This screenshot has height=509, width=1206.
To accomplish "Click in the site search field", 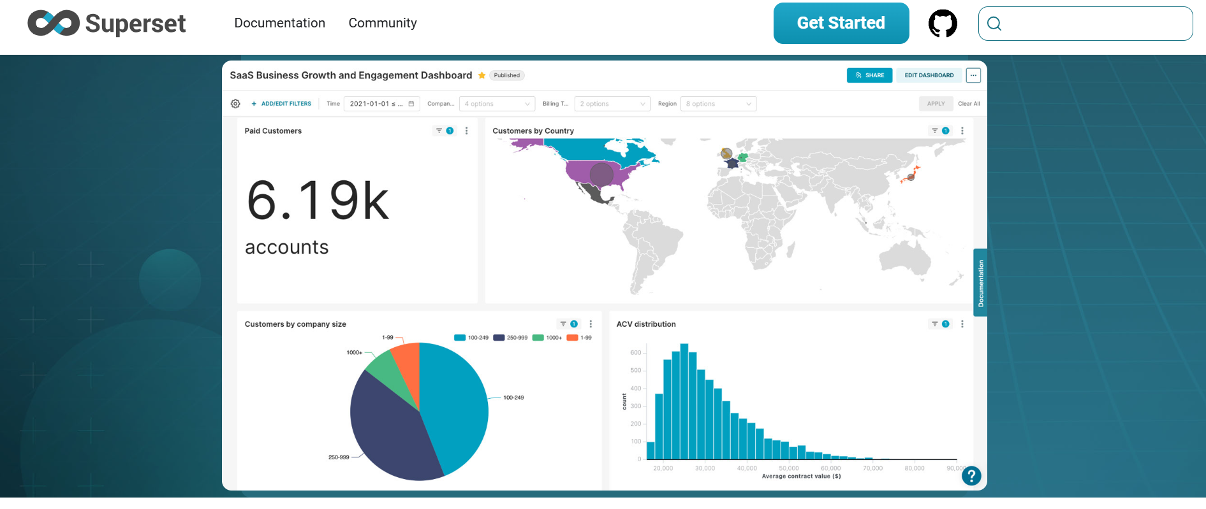I will click(1085, 24).
